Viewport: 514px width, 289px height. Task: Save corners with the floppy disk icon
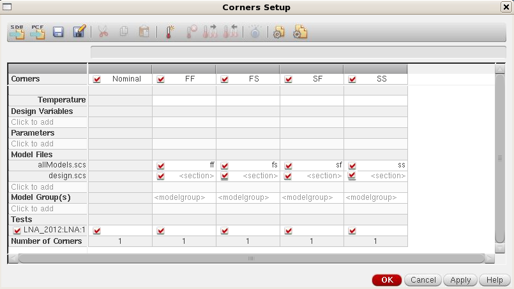pyautogui.click(x=58, y=32)
